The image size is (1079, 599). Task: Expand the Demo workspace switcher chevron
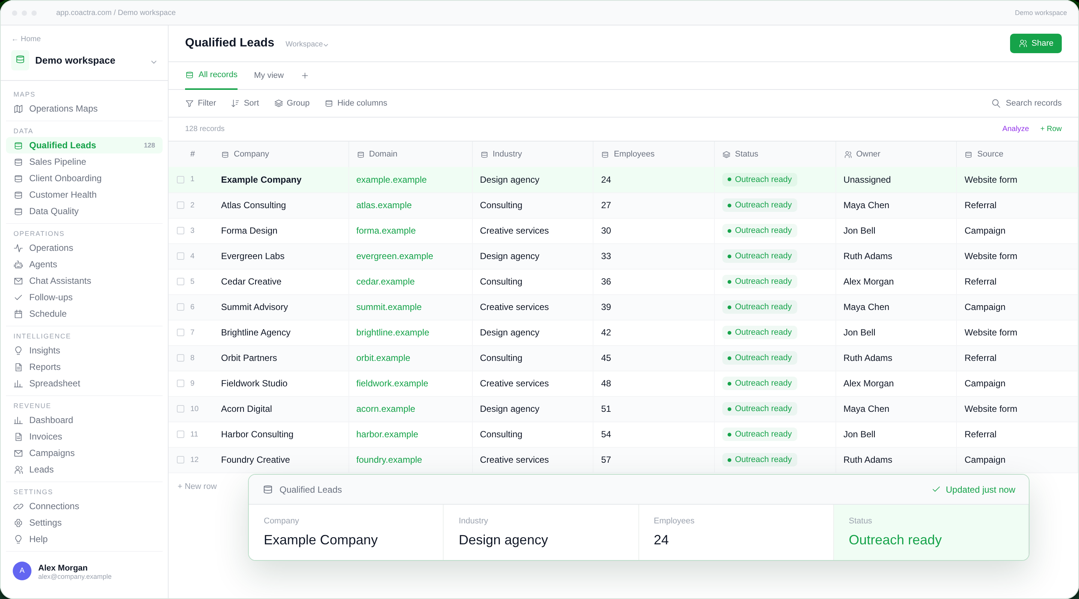(154, 61)
